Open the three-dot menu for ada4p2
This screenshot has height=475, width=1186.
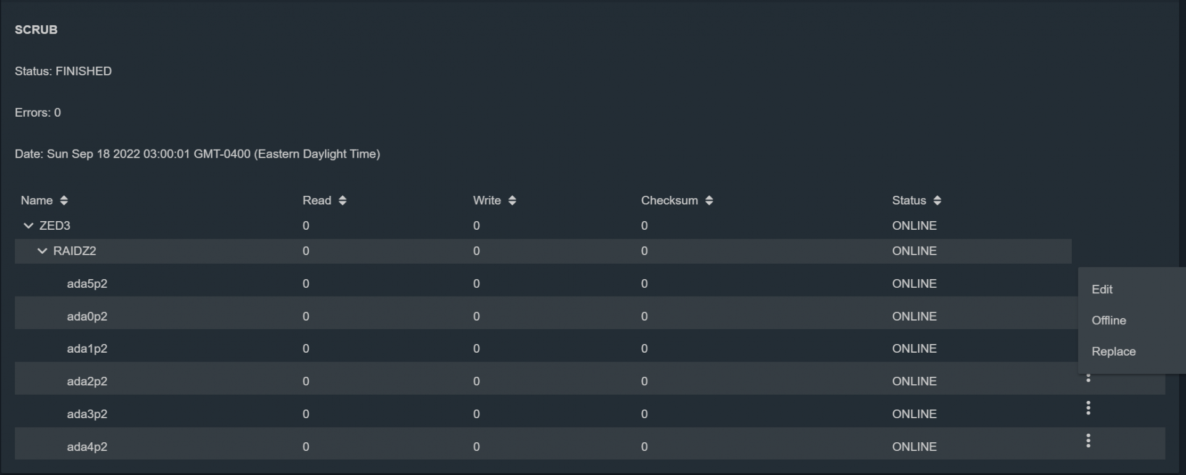(1088, 440)
